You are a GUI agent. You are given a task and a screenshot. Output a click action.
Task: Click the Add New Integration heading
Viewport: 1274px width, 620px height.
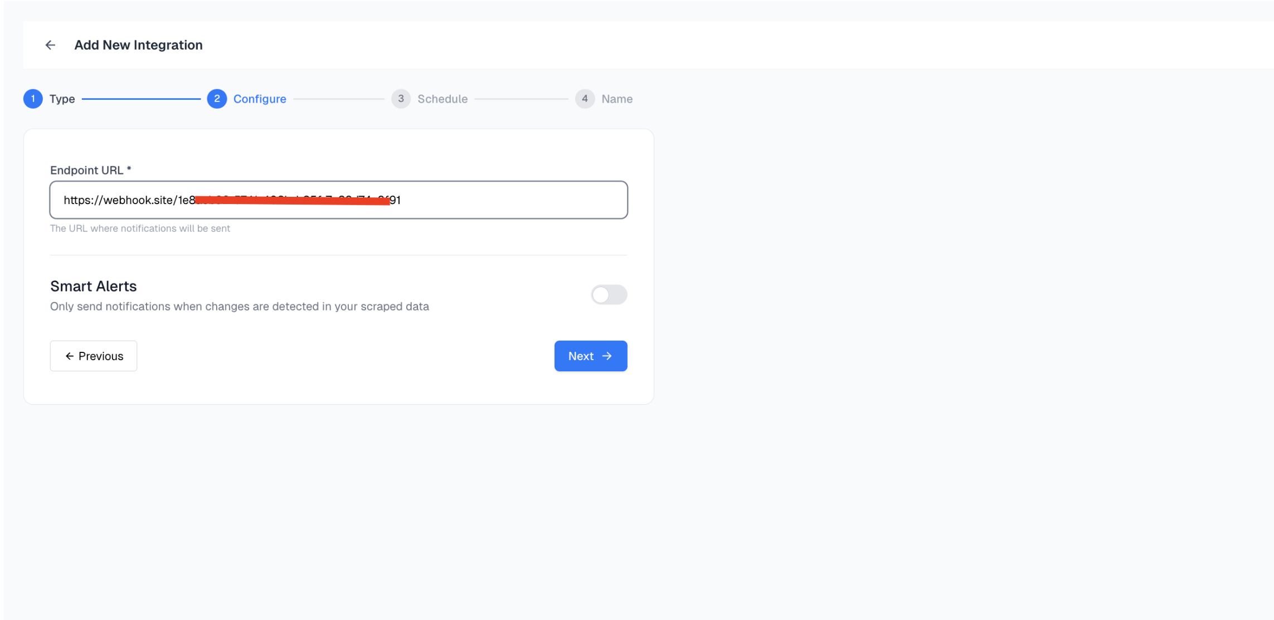point(138,45)
